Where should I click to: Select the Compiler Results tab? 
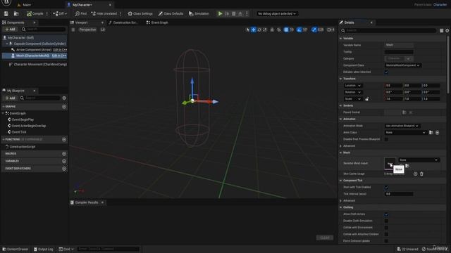tap(86, 202)
